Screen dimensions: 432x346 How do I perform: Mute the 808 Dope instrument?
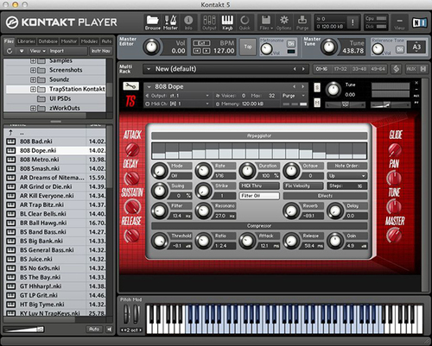point(317,103)
